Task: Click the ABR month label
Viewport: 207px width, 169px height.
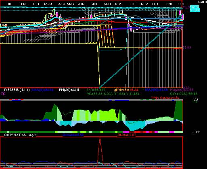Action: tap(62, 4)
